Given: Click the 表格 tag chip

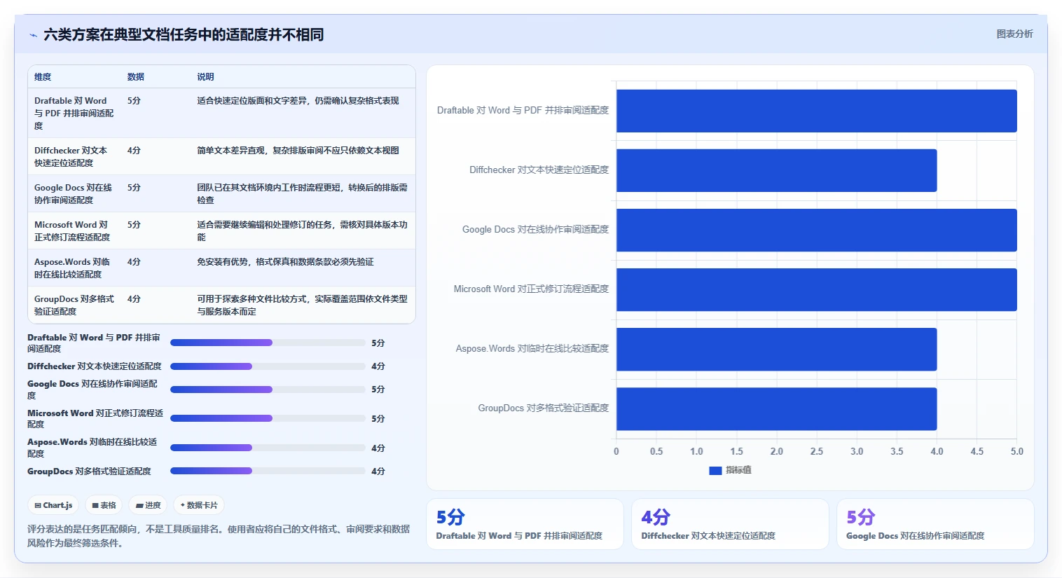Looking at the screenshot, I should (104, 505).
